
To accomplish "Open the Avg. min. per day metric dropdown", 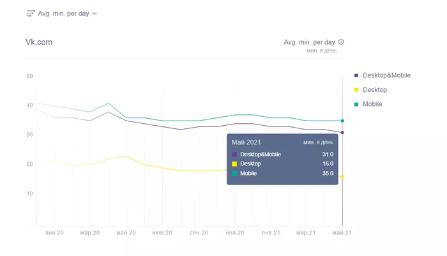I will tap(63, 13).
